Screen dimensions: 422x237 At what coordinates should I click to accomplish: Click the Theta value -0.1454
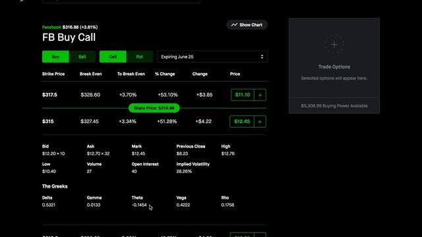pos(139,205)
